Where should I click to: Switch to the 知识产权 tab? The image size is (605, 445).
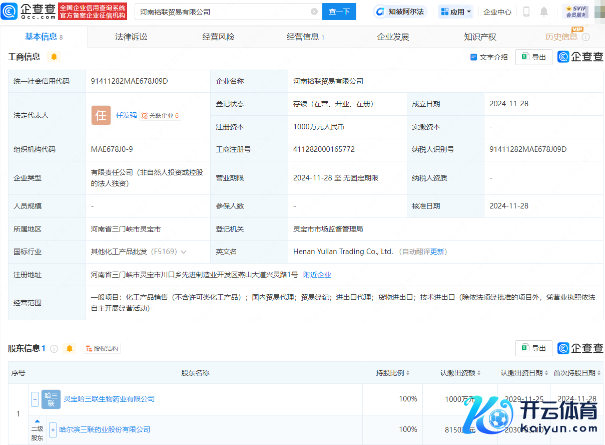pyautogui.click(x=480, y=37)
